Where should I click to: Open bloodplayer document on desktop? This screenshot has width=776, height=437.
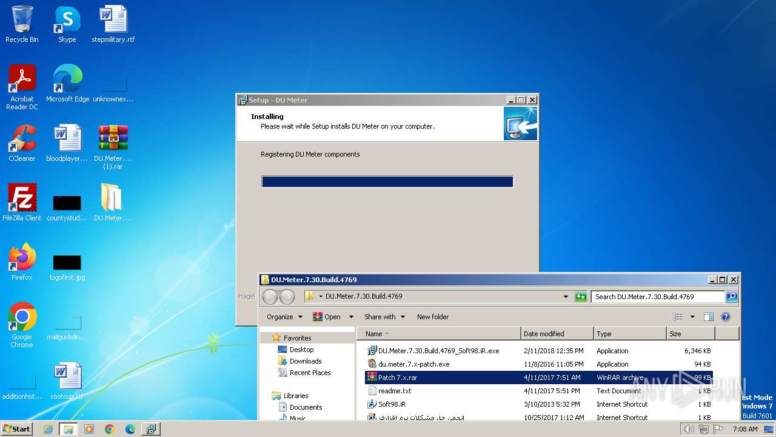[x=67, y=143]
